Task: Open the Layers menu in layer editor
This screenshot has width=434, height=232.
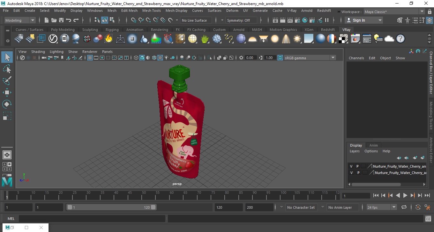Action: [x=355, y=151]
